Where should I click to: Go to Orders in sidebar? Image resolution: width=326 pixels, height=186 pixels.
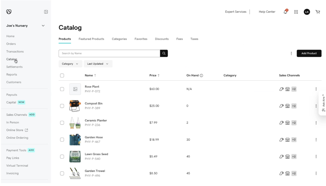click(x=11, y=44)
